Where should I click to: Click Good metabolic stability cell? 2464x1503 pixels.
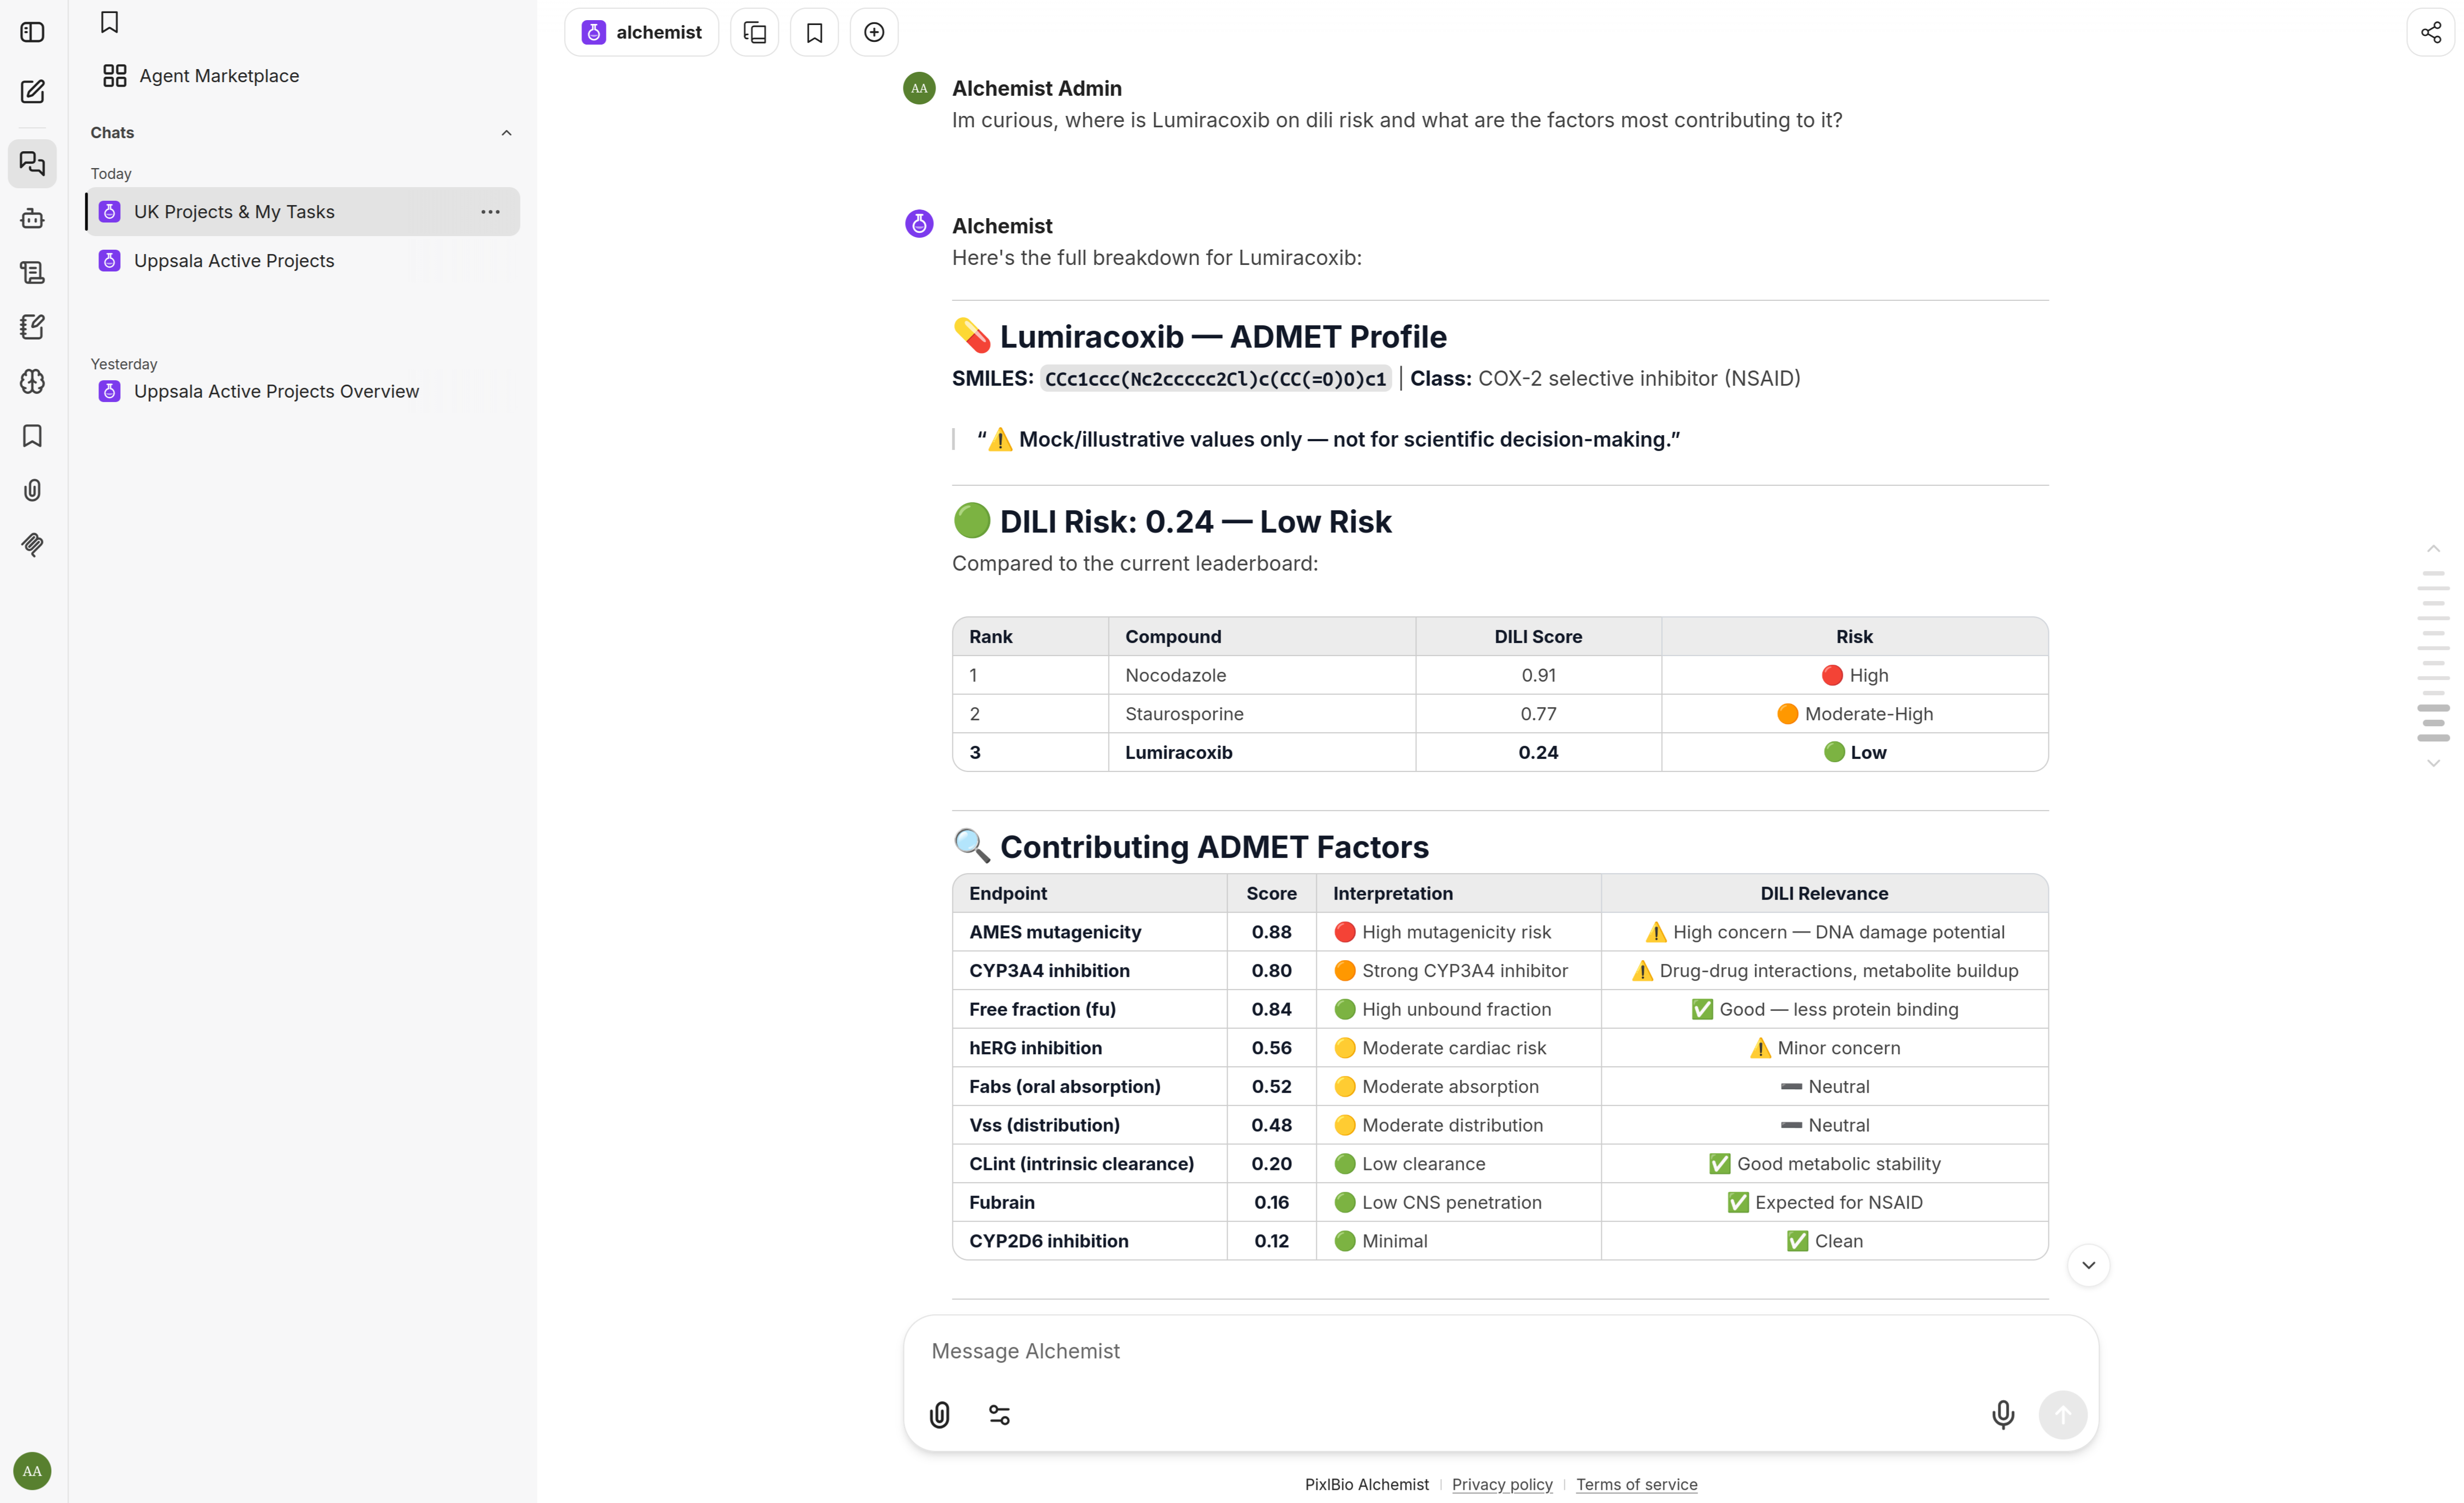coord(1824,1164)
